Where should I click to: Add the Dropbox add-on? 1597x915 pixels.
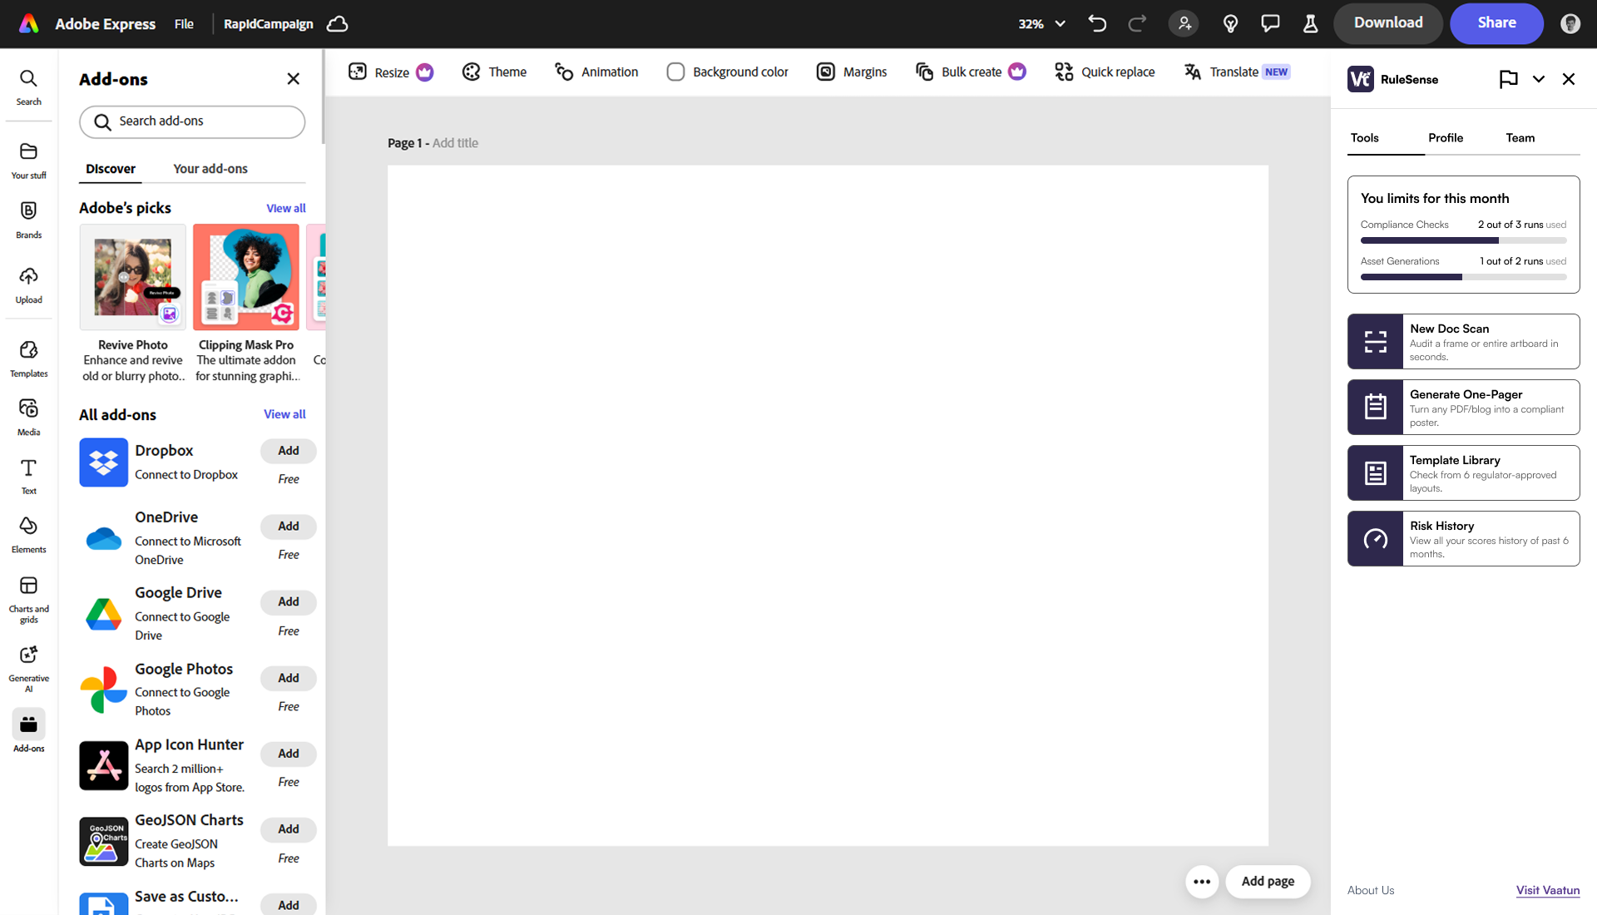(288, 451)
